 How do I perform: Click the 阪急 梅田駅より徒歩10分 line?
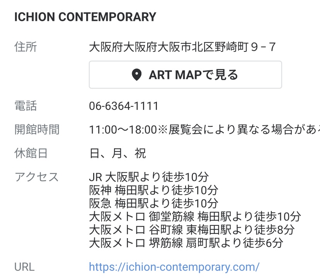(x=154, y=203)
